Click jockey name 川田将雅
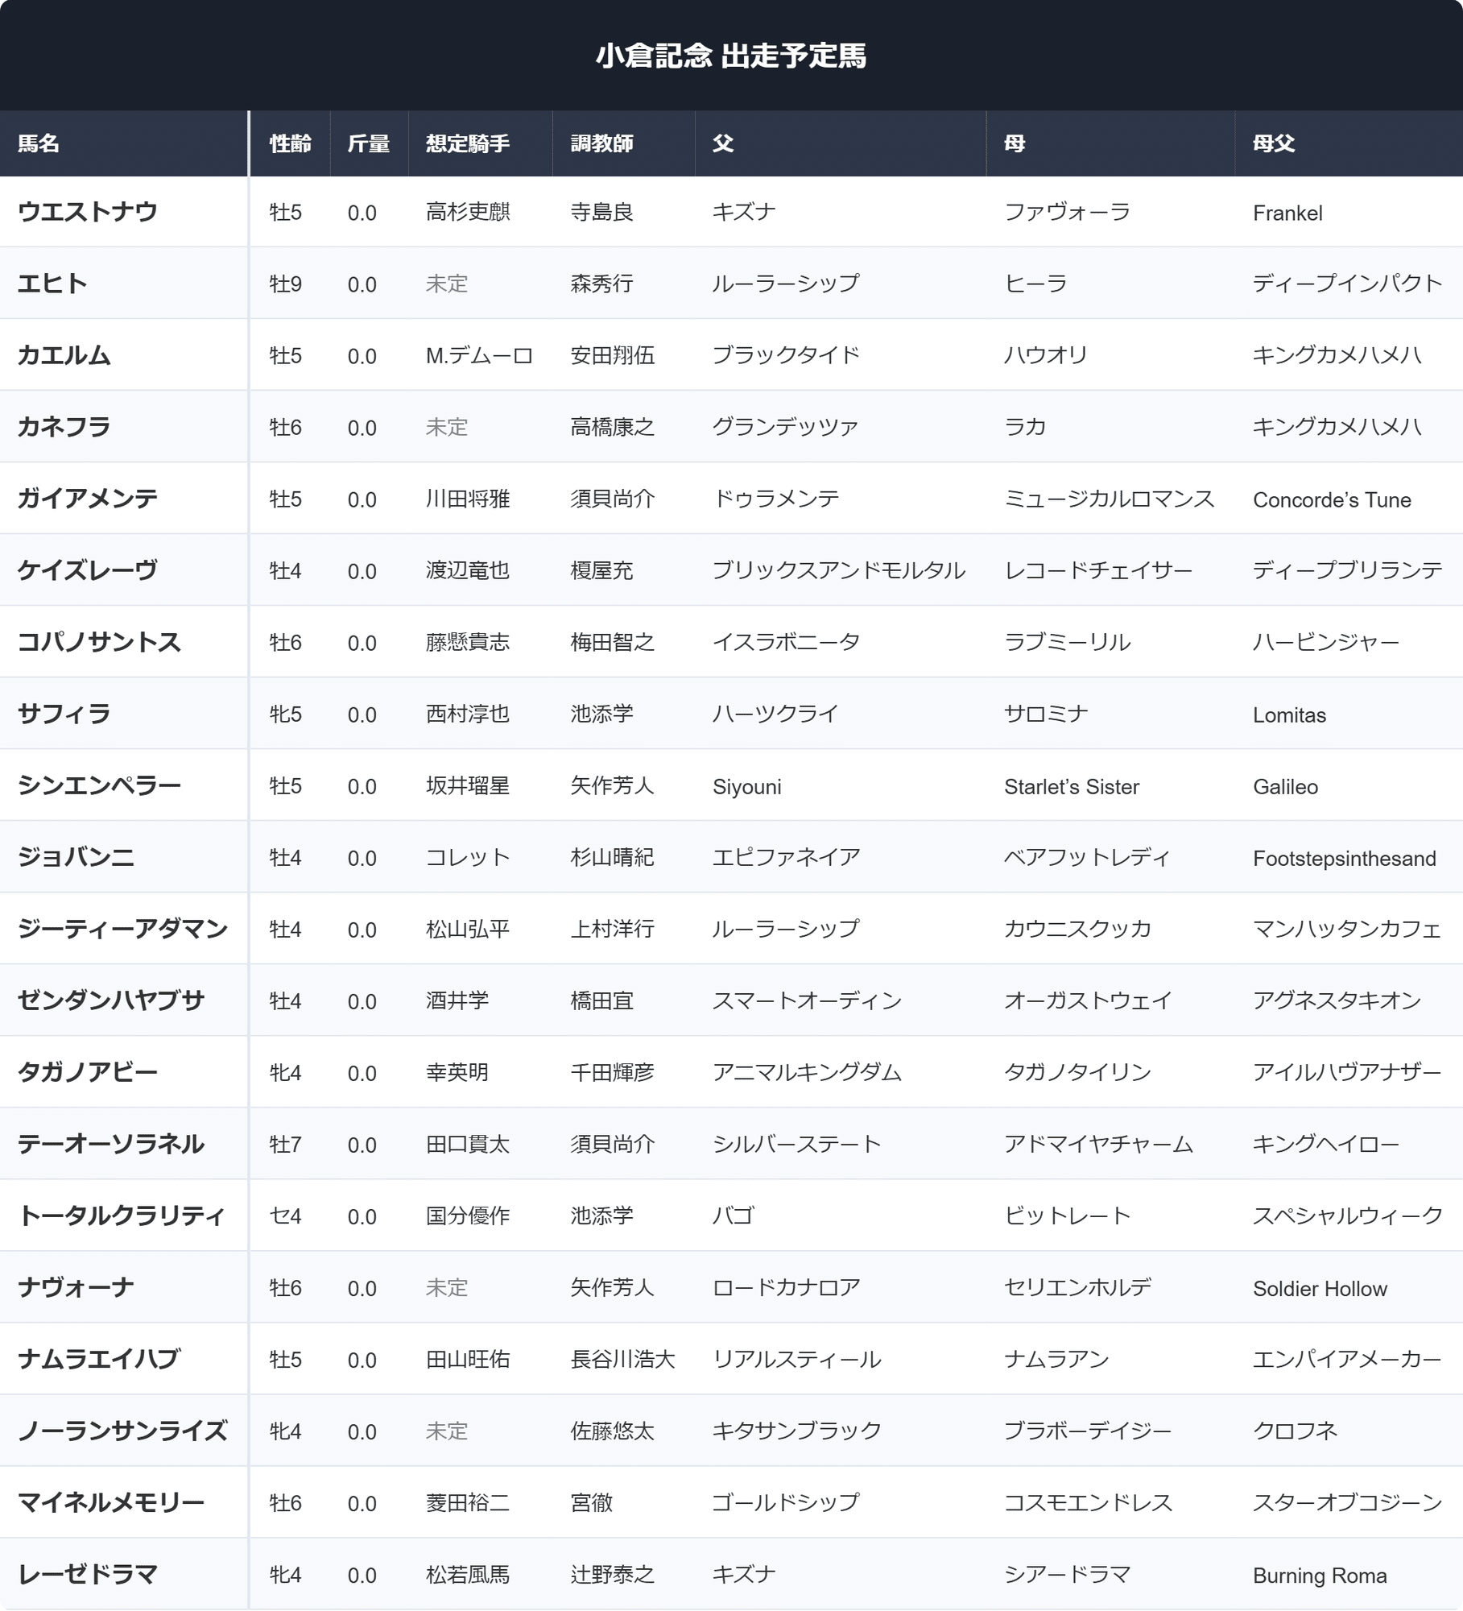Screen dimensions: 1463x1611 [468, 499]
